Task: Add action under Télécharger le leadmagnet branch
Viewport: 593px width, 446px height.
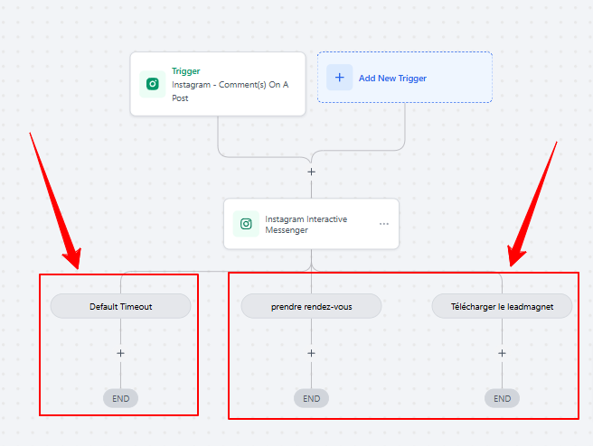Action: tap(502, 353)
